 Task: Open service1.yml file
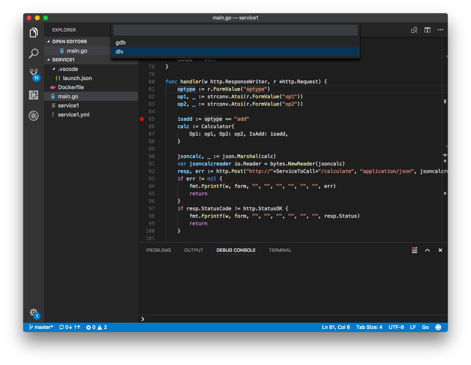coord(74,115)
